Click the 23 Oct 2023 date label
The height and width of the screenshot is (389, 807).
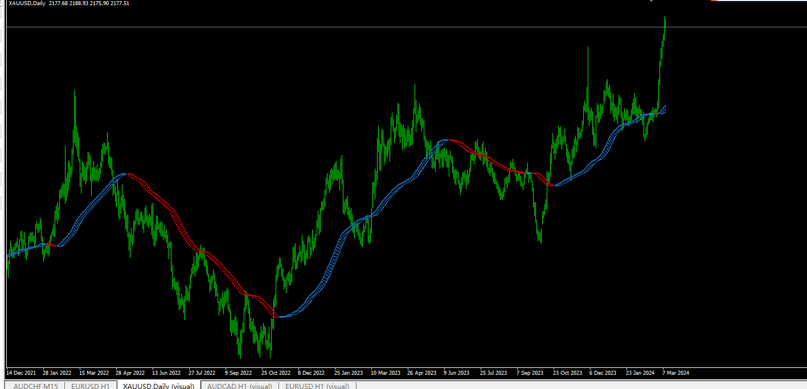[568, 373]
